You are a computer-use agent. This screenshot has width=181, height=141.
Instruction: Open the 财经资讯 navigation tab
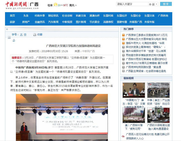tap(53, 16)
